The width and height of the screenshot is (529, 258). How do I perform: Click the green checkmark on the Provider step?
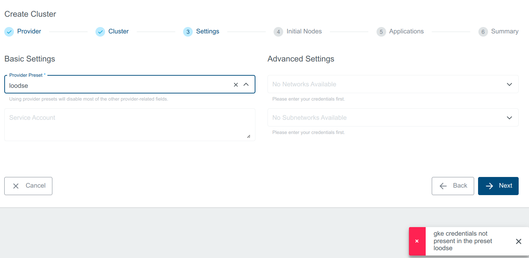click(9, 32)
